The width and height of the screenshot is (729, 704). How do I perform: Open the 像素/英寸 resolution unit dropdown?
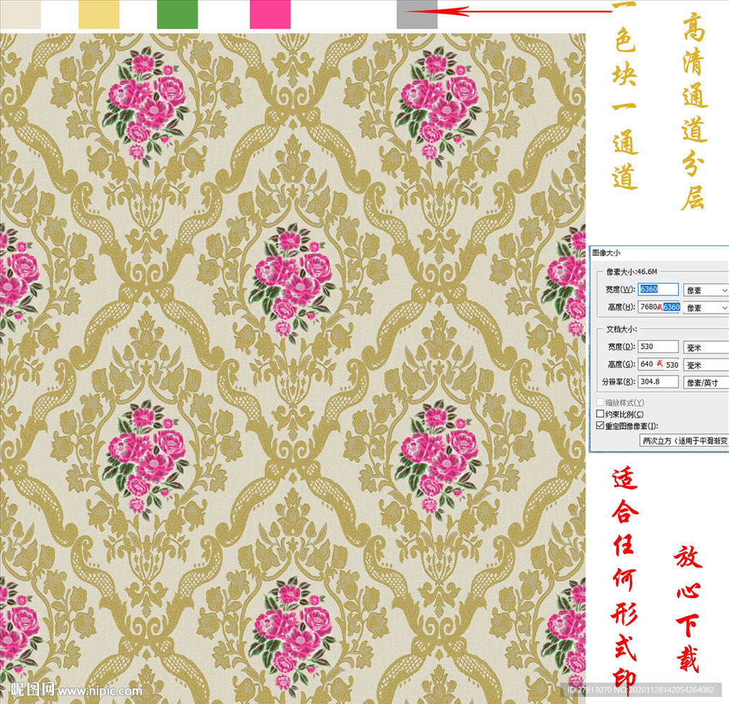(706, 382)
